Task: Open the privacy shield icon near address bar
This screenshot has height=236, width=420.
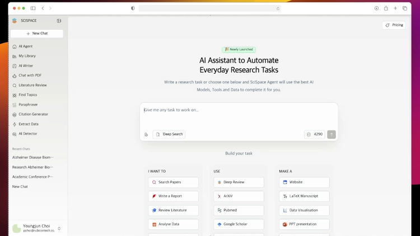Action: click(133, 8)
